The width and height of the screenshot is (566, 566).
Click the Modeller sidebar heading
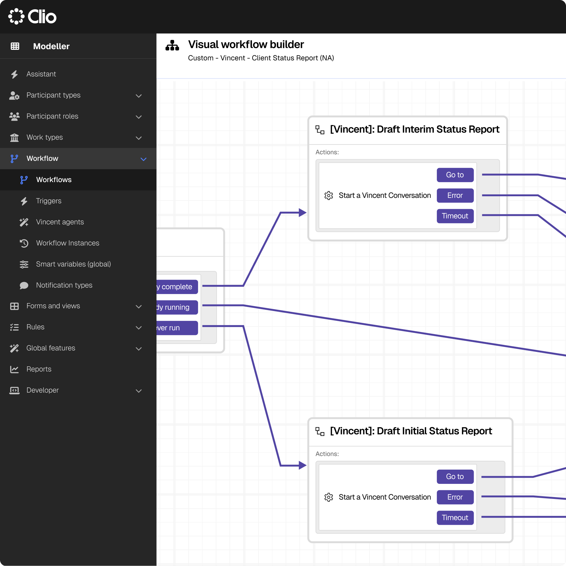(x=51, y=46)
